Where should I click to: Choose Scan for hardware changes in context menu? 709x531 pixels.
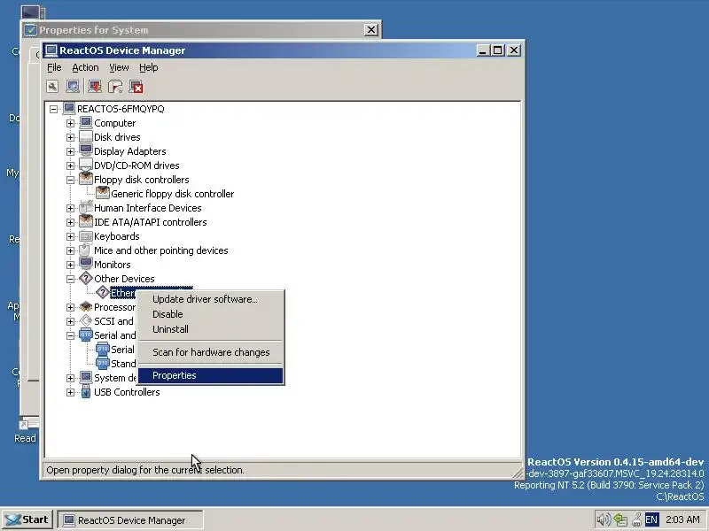tap(211, 352)
